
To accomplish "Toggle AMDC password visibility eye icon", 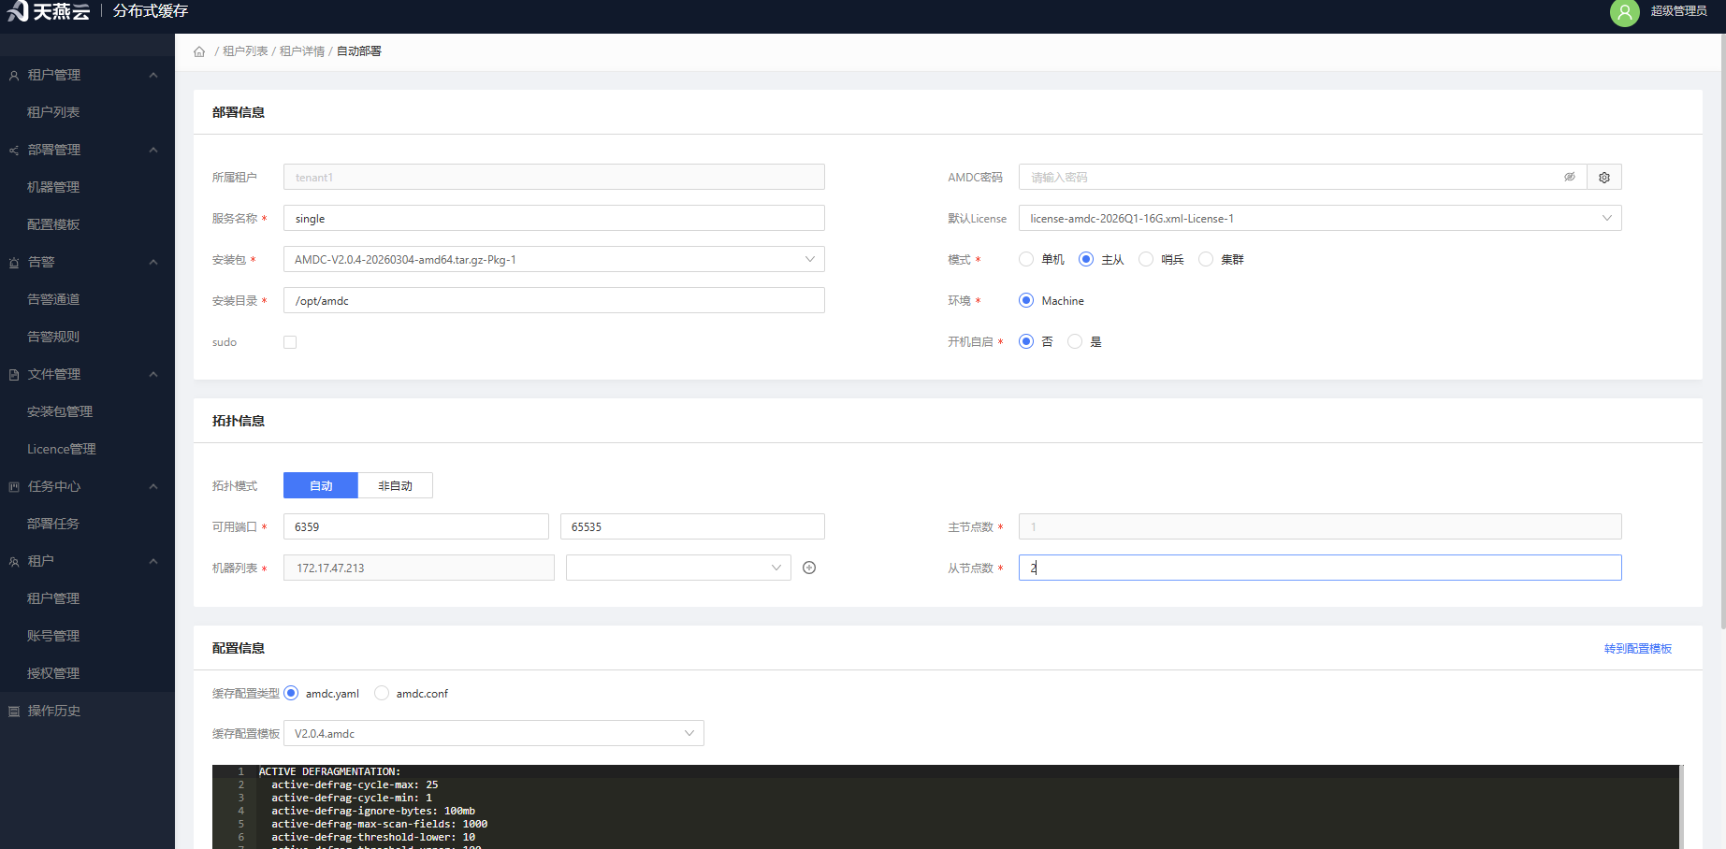I will [x=1570, y=177].
